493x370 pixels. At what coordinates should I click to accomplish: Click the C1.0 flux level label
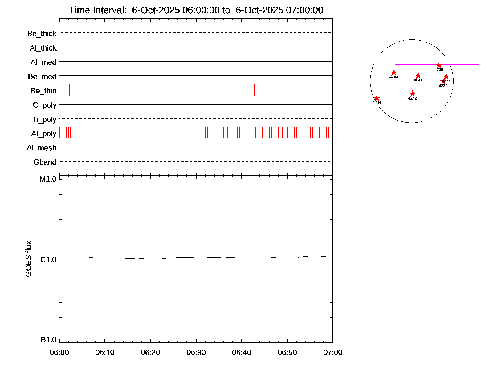pyautogui.click(x=48, y=260)
